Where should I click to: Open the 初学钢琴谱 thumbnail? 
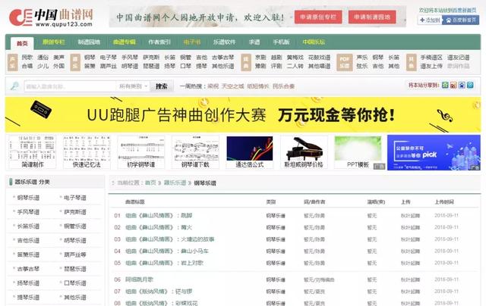[x=141, y=152]
